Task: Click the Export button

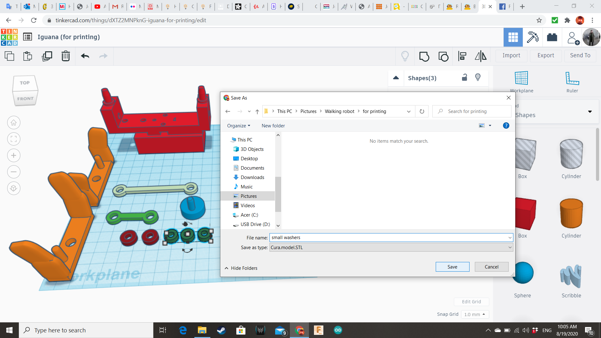Action: (x=546, y=55)
